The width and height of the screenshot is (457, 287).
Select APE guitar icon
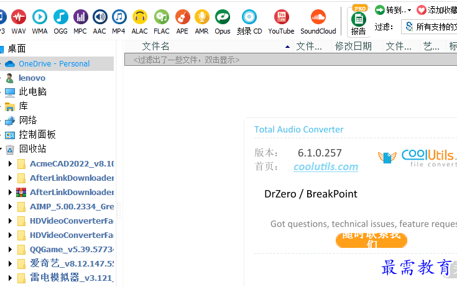point(182,17)
